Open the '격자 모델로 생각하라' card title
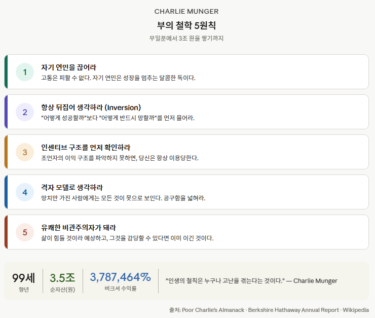375x318 pixels. tap(71, 188)
